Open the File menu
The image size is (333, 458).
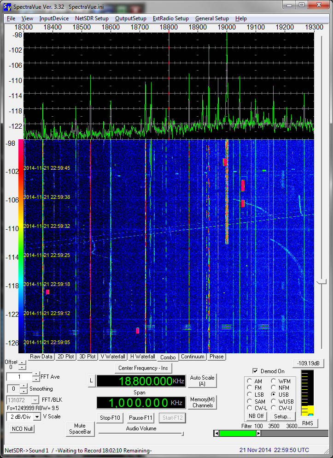[x=11, y=18]
